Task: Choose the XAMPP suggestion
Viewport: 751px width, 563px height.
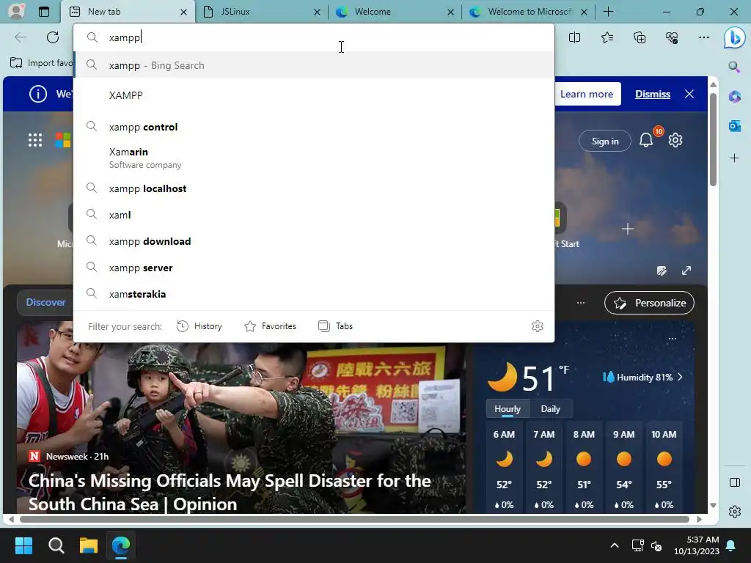Action: tap(314, 95)
